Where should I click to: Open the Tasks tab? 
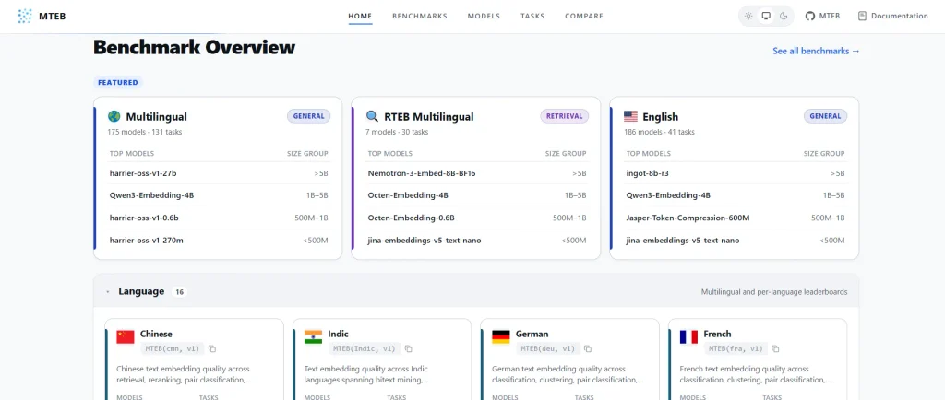pos(532,17)
